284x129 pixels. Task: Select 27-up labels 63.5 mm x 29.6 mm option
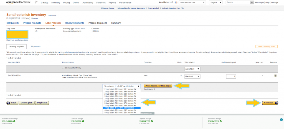[x=120, y=105]
